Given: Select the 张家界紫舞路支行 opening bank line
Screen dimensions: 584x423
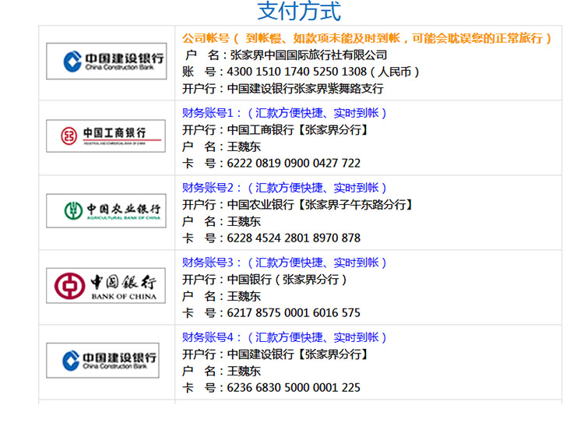Looking at the screenshot, I should point(283,89).
